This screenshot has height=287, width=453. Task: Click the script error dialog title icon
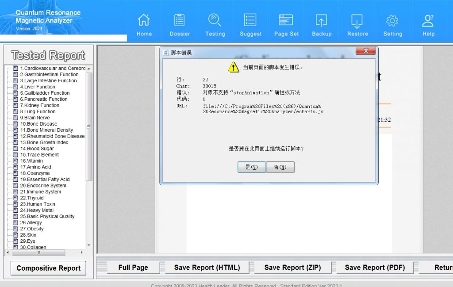click(x=166, y=53)
